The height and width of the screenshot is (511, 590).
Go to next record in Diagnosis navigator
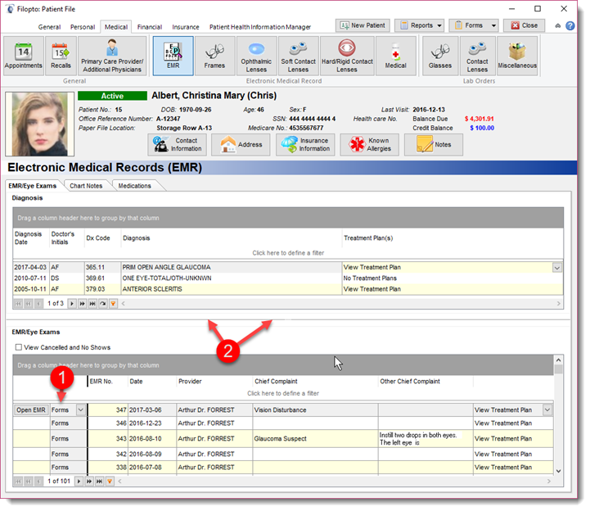pyautogui.click(x=72, y=304)
